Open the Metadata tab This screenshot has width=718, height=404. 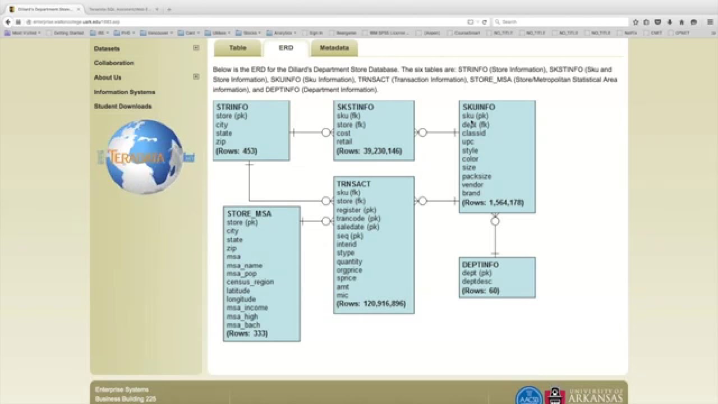(x=334, y=48)
